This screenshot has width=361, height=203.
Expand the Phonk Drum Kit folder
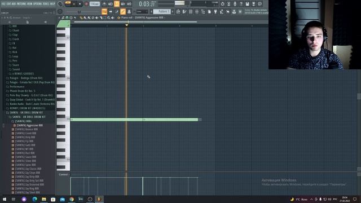[x=23, y=91]
